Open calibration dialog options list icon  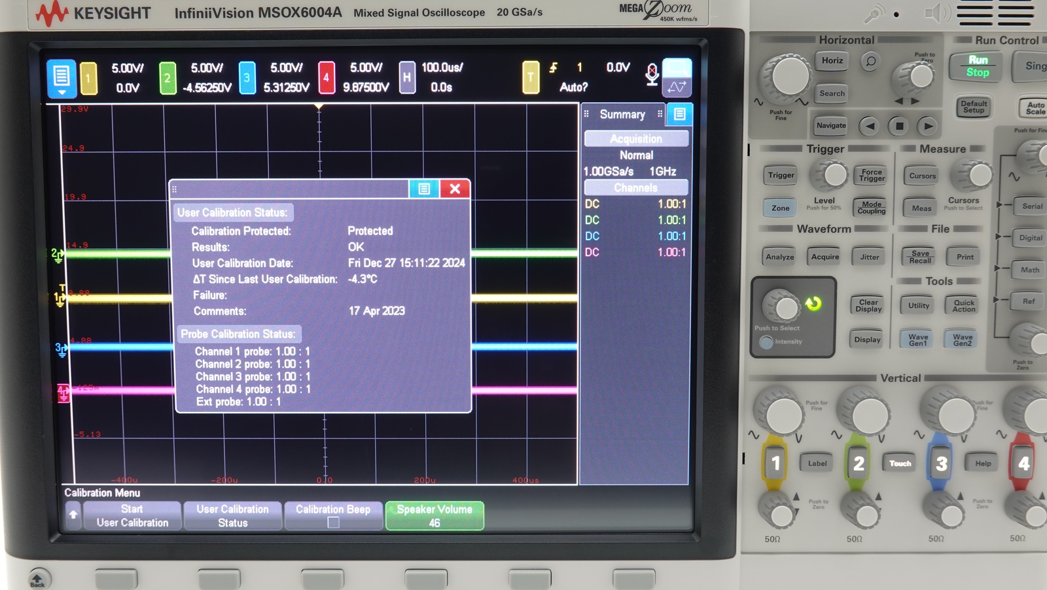[424, 189]
